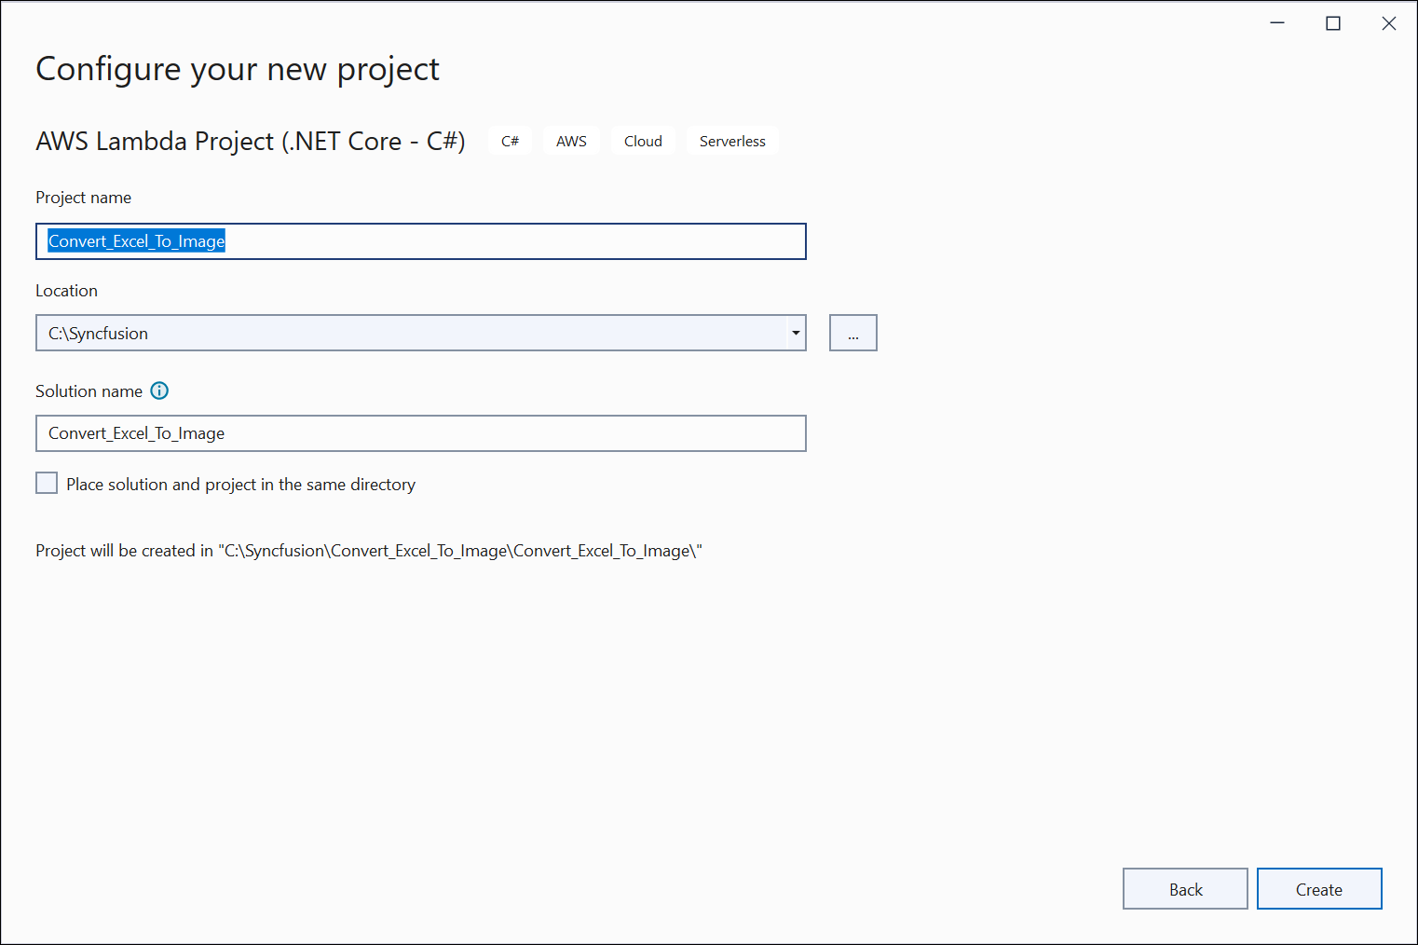Click the Location path text C:\Syncfusion

coord(99,334)
